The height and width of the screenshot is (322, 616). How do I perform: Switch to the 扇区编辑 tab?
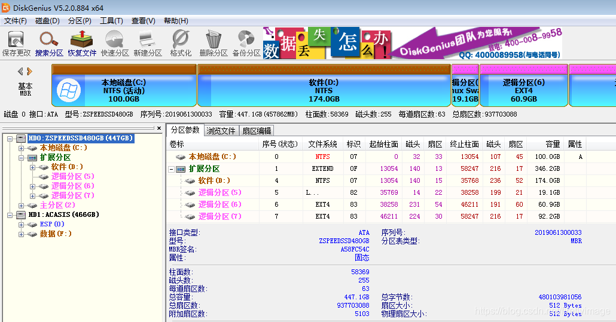click(257, 131)
